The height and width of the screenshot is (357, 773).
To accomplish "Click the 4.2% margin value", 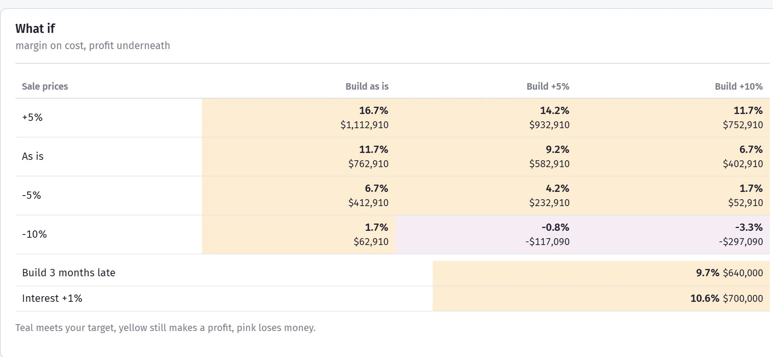I will tap(557, 188).
